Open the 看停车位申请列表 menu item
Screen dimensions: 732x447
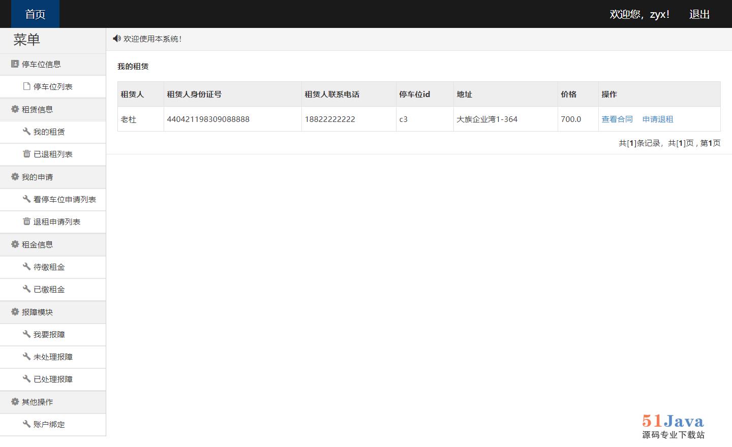(65, 199)
